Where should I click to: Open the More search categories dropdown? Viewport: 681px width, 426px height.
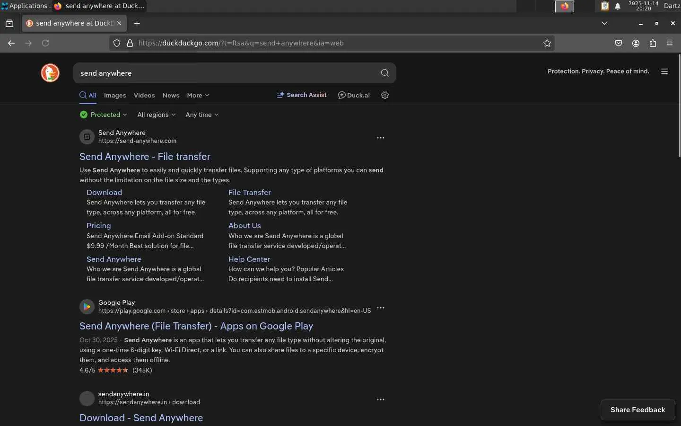(x=198, y=95)
